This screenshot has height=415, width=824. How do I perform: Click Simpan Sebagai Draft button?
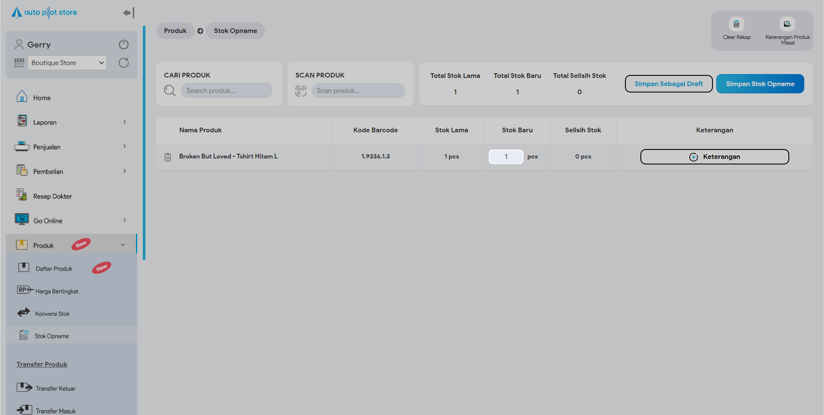coord(668,84)
